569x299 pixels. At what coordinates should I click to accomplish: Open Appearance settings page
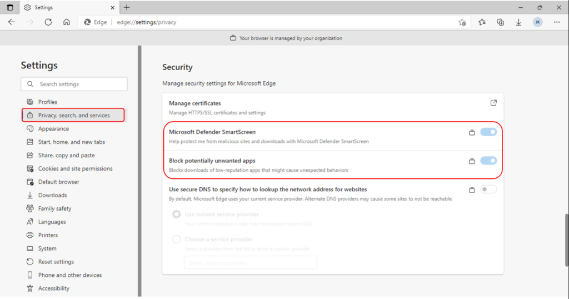pos(73,129)
